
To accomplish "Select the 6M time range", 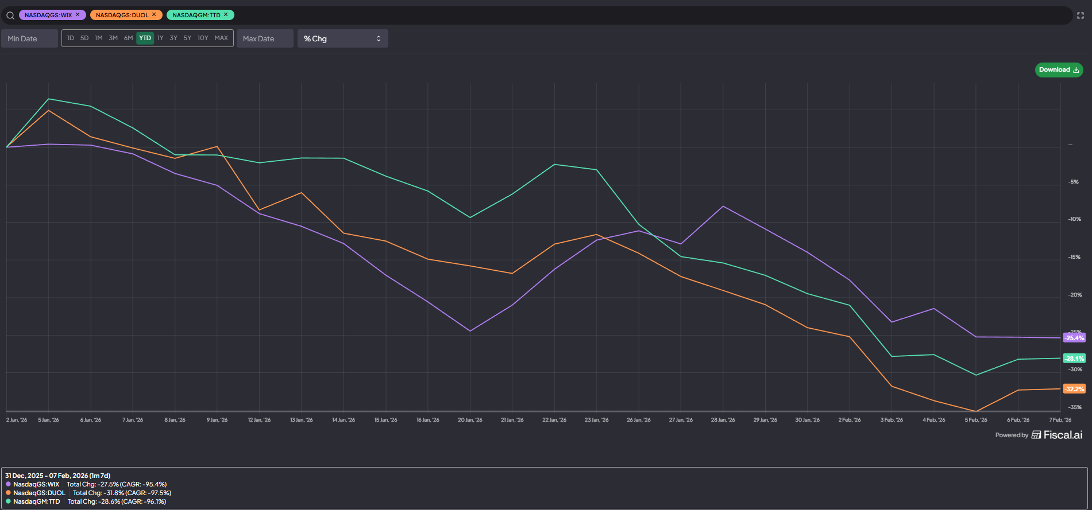I will pyautogui.click(x=128, y=38).
